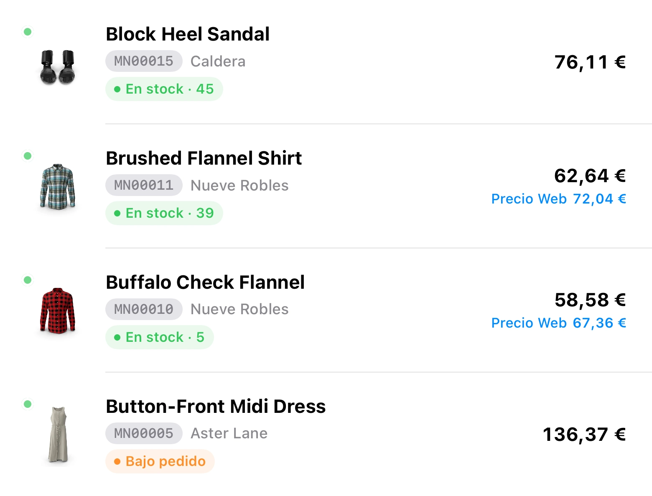Select the red Buffalo Check Flannel image
Image resolution: width=652 pixels, height=496 pixels.
58,310
